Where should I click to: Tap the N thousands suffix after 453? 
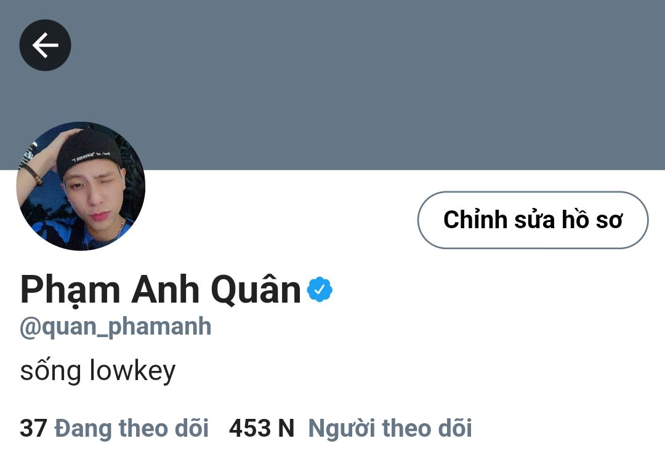[286, 428]
